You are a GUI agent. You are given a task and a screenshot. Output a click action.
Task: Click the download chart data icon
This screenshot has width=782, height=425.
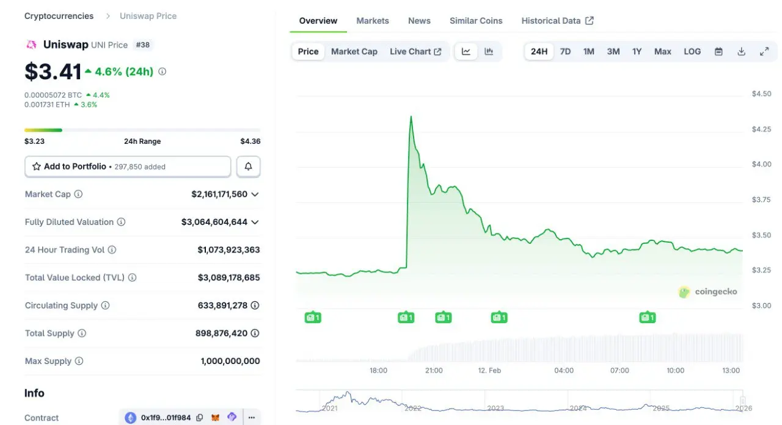pyautogui.click(x=741, y=51)
